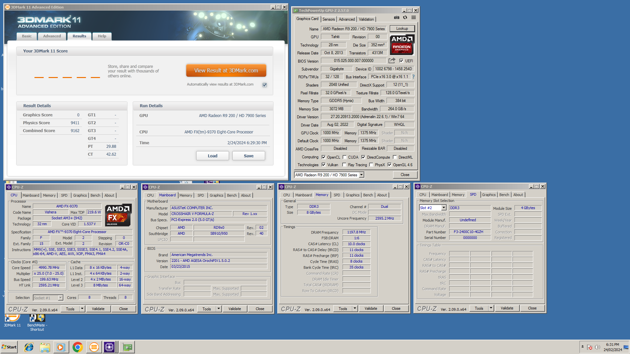Toggle the Ray Tracing checkbox
This screenshot has height=354, width=630.
click(x=344, y=165)
